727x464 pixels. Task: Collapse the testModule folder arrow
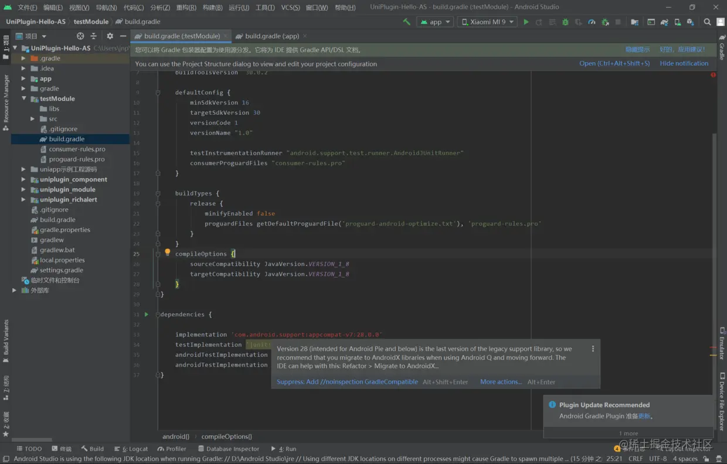coord(24,98)
